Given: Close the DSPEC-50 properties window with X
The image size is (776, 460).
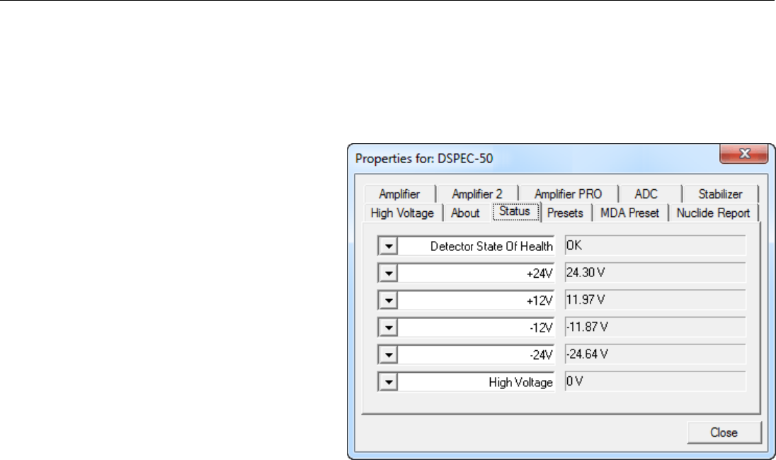Looking at the screenshot, I should (744, 154).
